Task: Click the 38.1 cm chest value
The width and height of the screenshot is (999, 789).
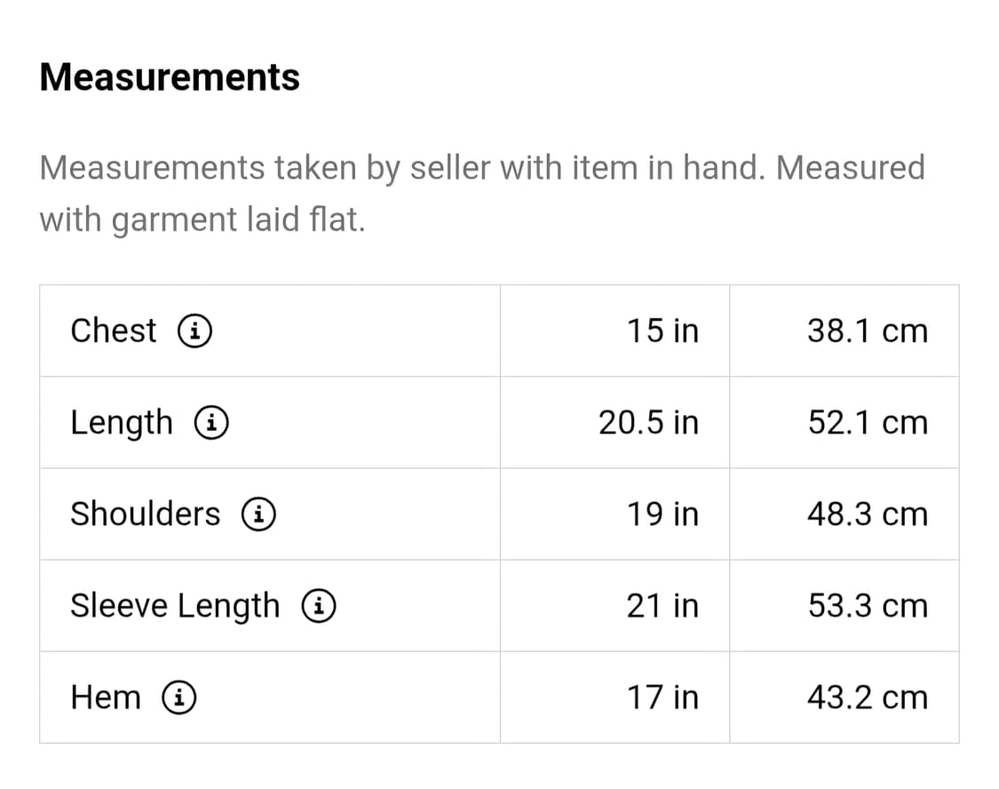Action: [867, 331]
